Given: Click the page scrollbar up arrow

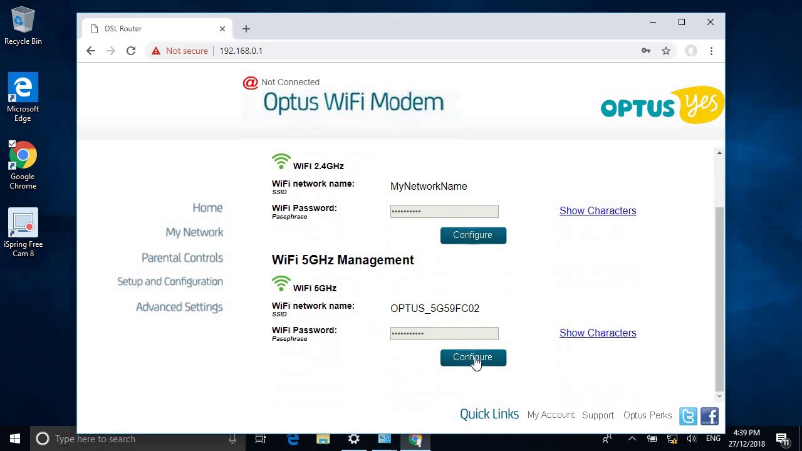Looking at the screenshot, I should tap(719, 153).
